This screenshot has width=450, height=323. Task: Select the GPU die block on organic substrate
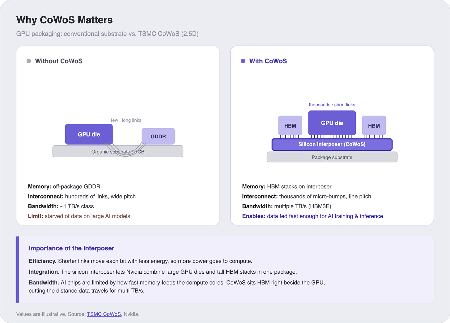(89, 134)
